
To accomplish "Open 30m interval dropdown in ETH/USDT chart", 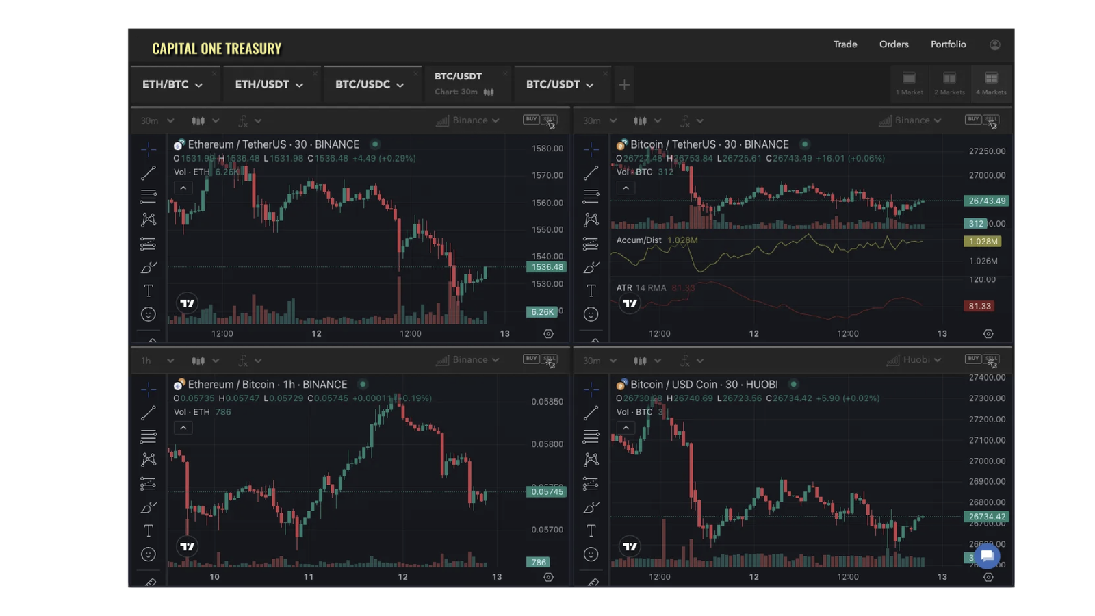I will pos(157,121).
